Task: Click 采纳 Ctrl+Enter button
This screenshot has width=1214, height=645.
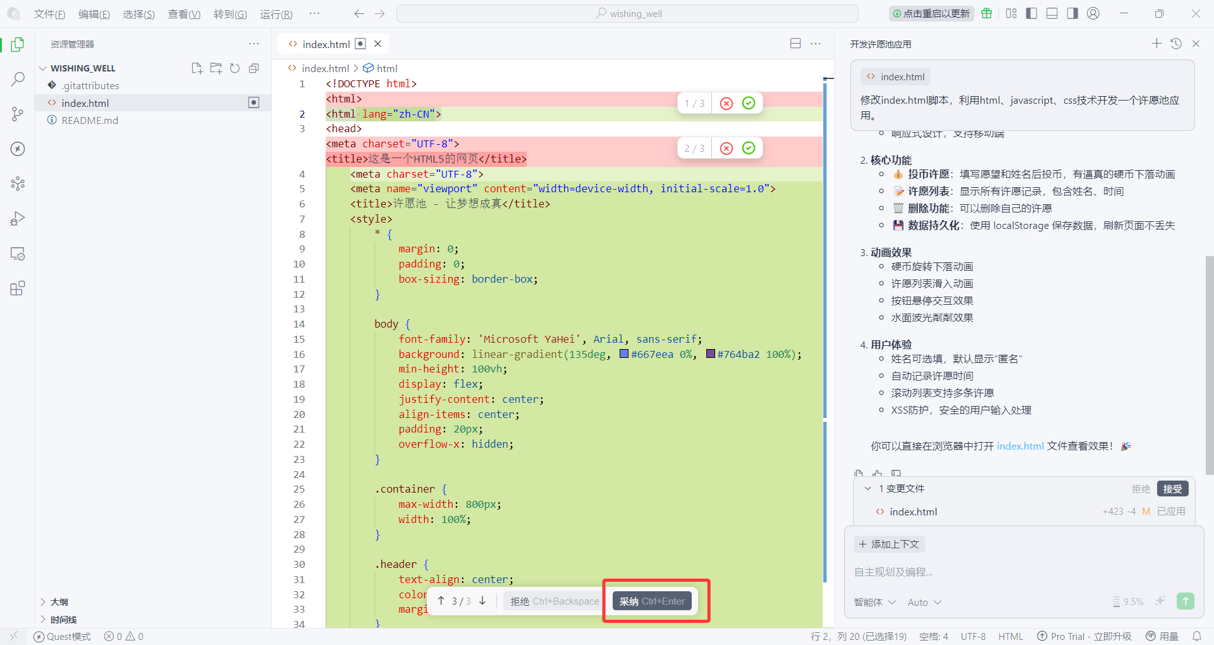Action: tap(652, 601)
